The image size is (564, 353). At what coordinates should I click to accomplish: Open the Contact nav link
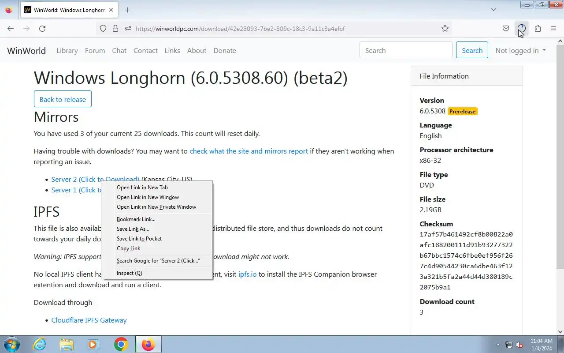pyautogui.click(x=145, y=50)
